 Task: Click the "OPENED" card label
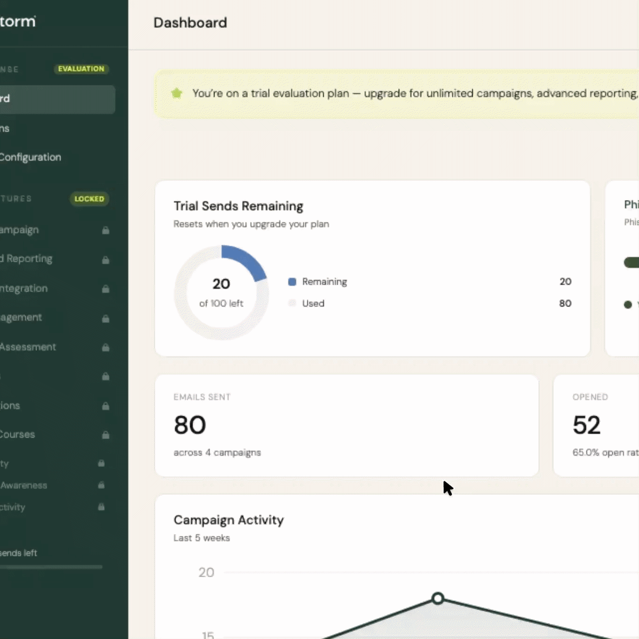590,397
